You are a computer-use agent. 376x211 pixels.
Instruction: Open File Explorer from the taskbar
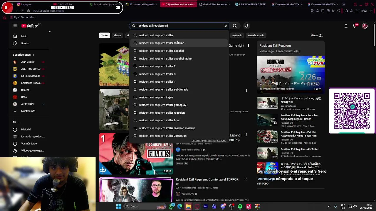188,206
